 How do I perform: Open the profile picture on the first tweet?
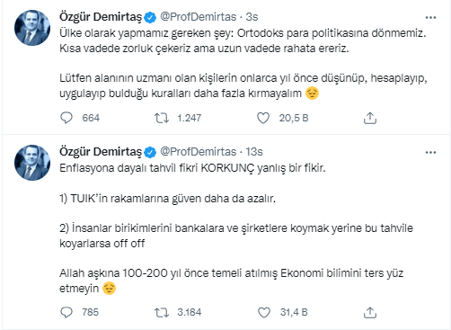tap(32, 28)
